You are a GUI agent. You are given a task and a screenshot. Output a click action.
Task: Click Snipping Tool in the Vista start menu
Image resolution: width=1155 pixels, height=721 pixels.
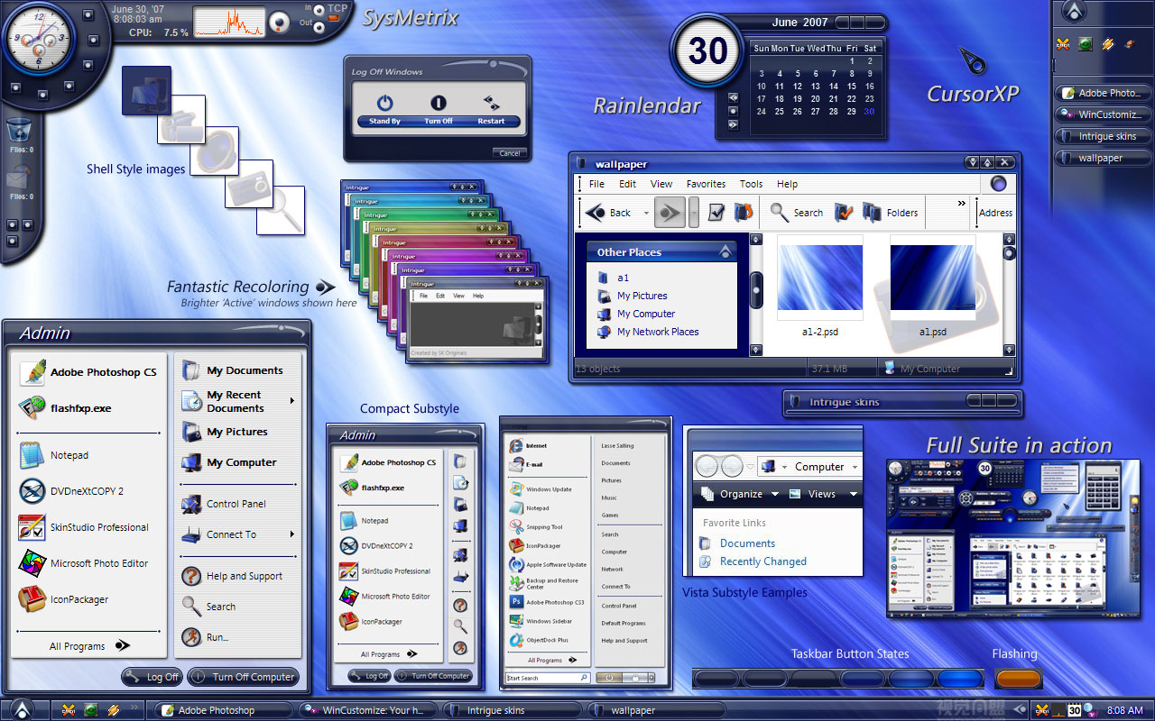coord(536,527)
